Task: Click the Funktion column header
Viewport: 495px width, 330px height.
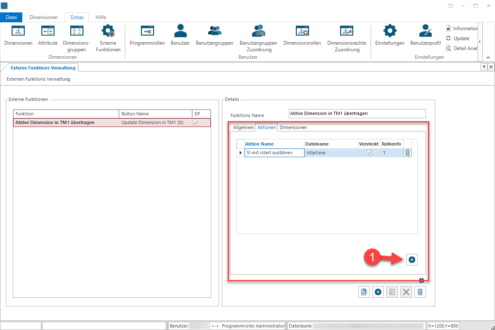Action: pyautogui.click(x=66, y=114)
